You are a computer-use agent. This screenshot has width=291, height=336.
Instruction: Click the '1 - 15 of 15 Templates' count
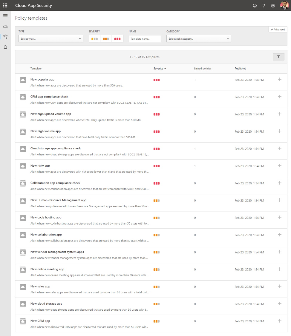144,57
